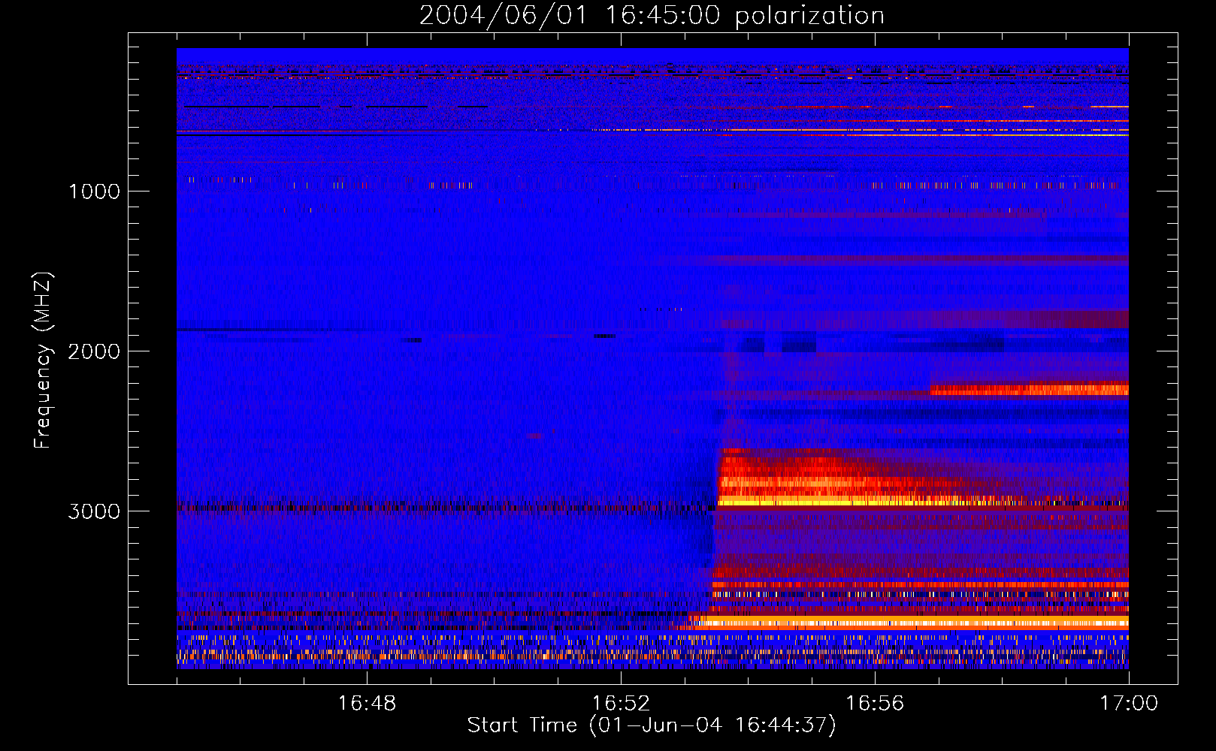Click the 'Frequency (MHZ)' y-axis label
Screen dimensions: 1216x751
point(43,360)
